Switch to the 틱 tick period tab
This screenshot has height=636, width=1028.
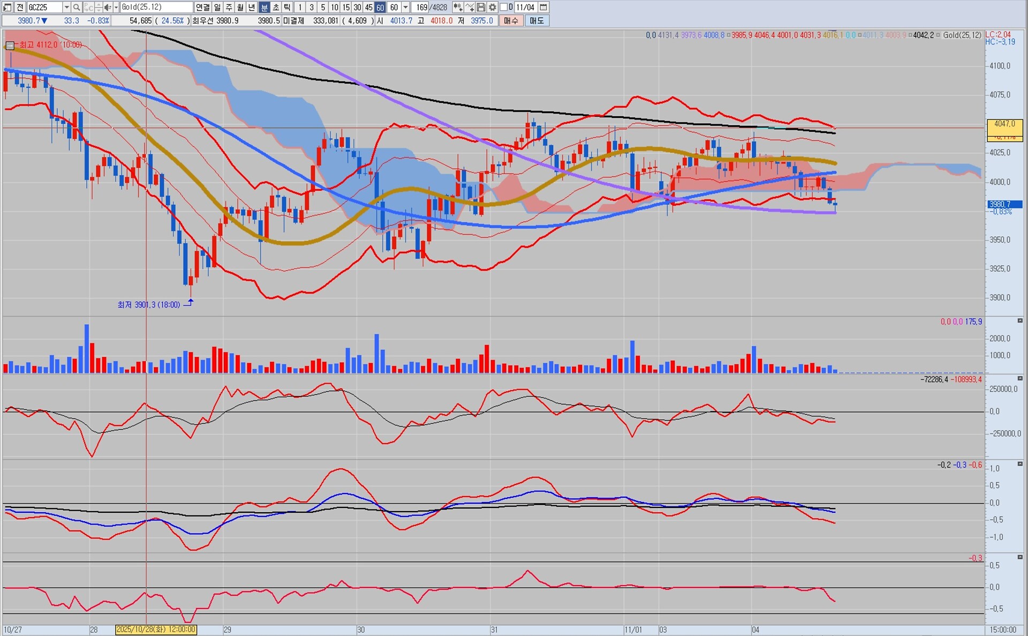[x=287, y=7]
